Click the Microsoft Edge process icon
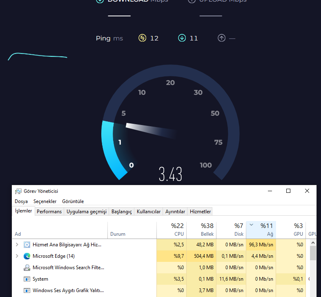Viewport: 321px width, 297px height. [x=27, y=256]
